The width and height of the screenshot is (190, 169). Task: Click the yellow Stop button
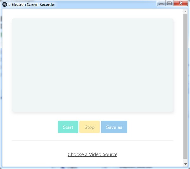point(90,127)
